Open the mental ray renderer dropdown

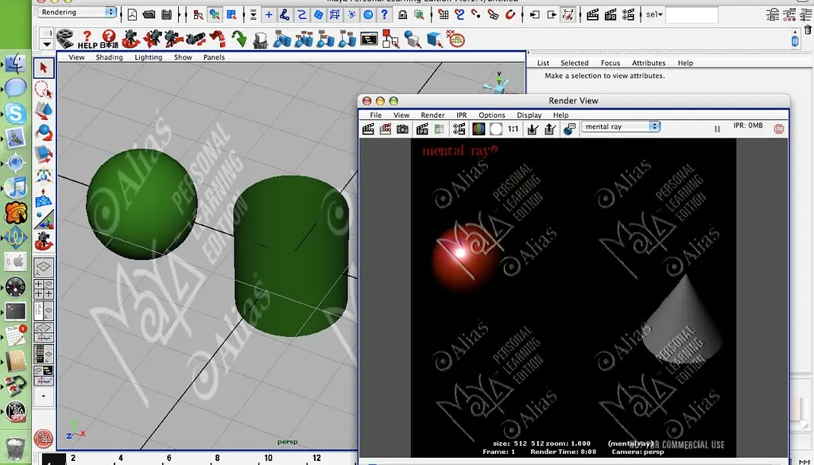[x=620, y=126]
